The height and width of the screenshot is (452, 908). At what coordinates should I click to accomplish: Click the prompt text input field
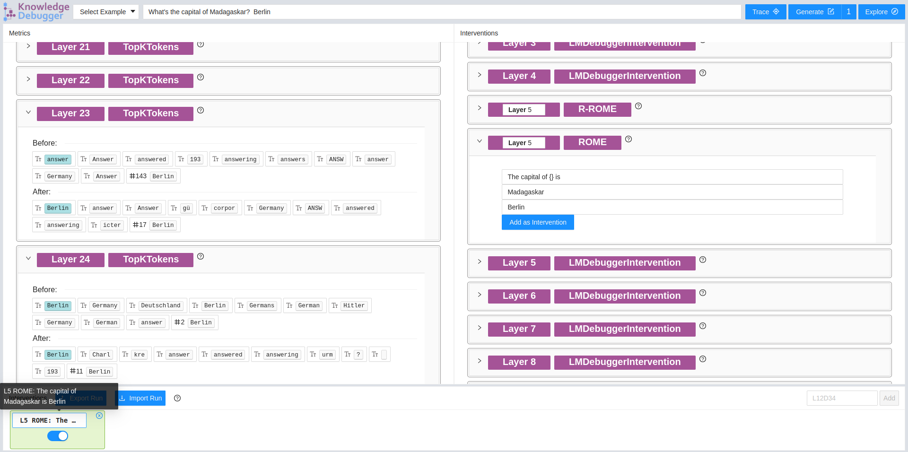pyautogui.click(x=442, y=12)
